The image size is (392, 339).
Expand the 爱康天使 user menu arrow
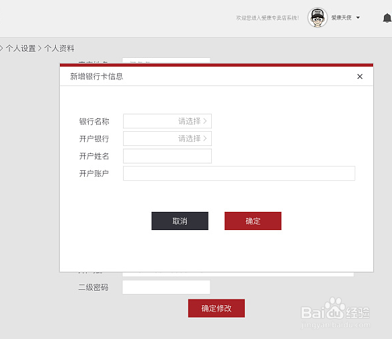tap(358, 17)
